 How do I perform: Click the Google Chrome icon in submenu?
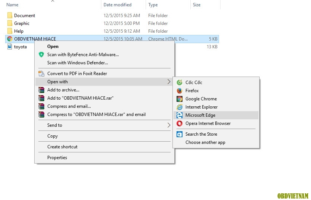(x=180, y=99)
